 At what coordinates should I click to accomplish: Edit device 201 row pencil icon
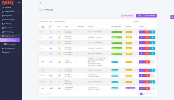click(x=141, y=32)
